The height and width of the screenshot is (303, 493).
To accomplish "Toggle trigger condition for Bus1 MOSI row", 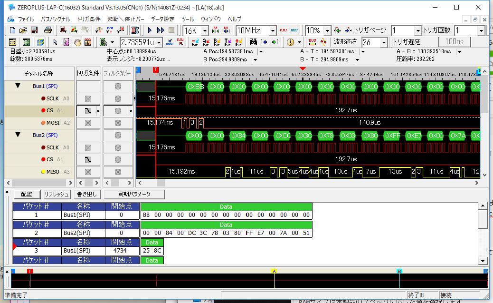I will 88,123.
